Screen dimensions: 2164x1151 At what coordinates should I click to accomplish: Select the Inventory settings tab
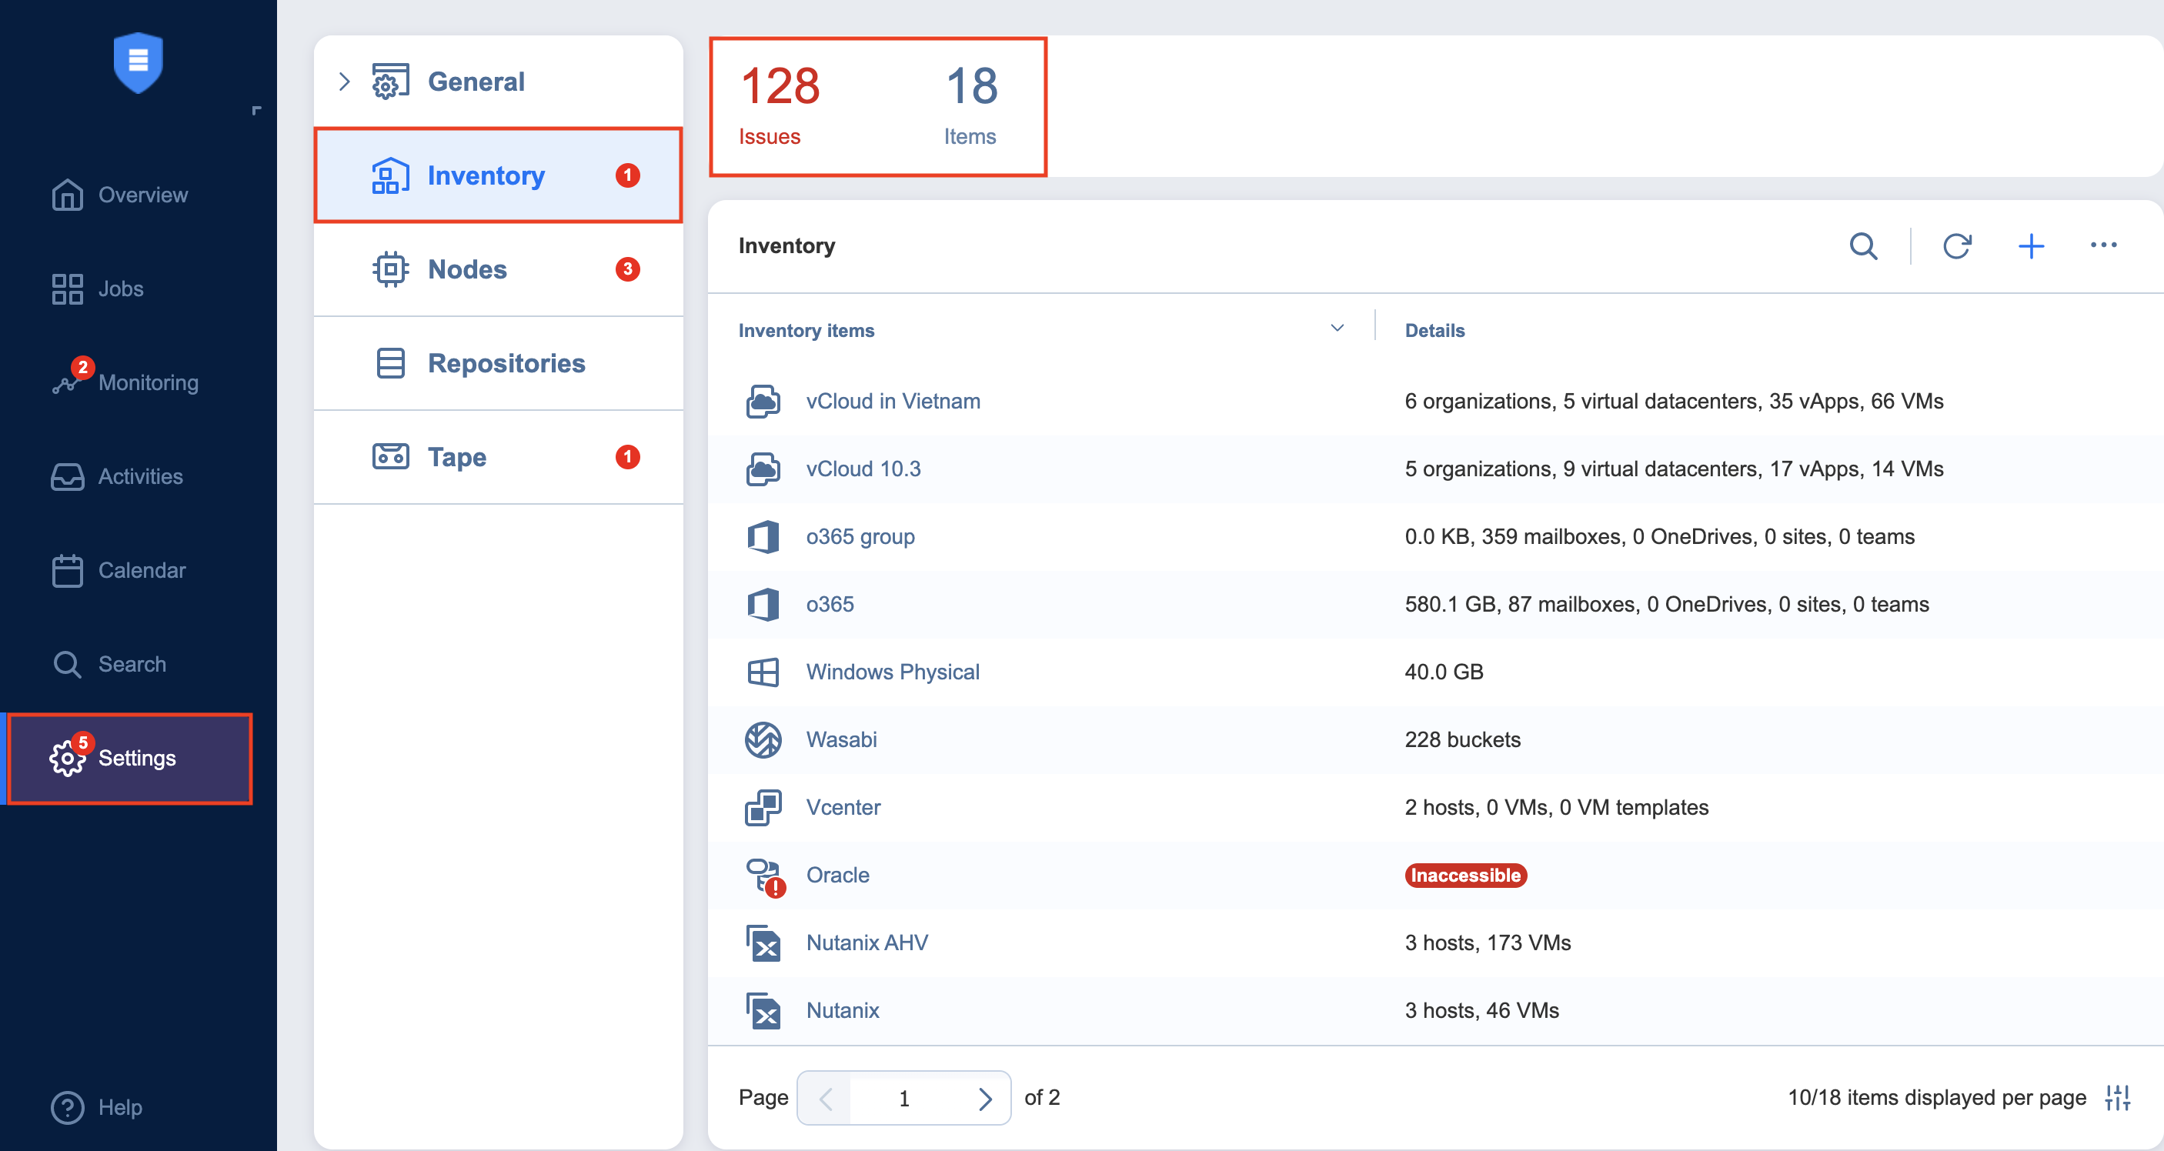tap(498, 175)
